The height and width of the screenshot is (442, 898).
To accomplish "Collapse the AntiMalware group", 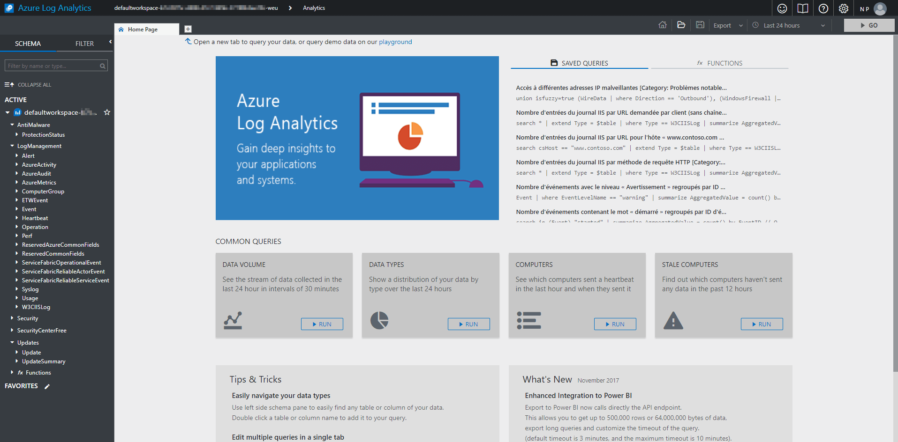I will [12, 125].
